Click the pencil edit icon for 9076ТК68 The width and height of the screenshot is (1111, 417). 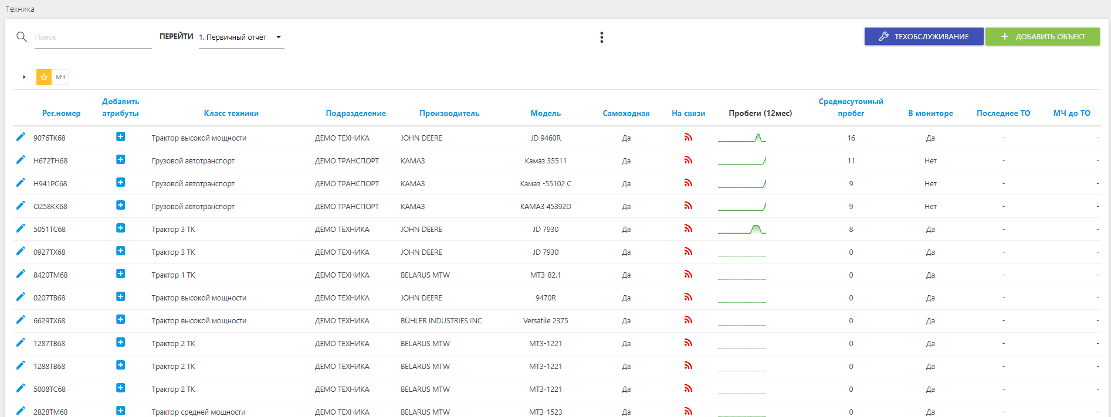[x=21, y=137]
